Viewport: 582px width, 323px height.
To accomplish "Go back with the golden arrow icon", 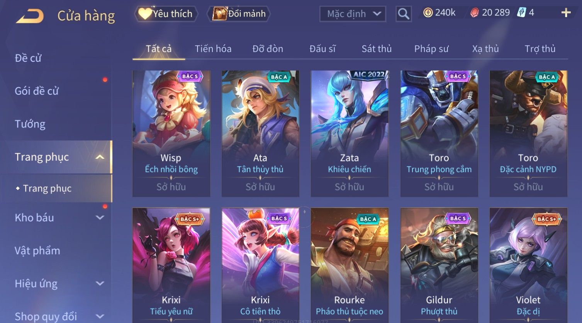I will (x=30, y=16).
